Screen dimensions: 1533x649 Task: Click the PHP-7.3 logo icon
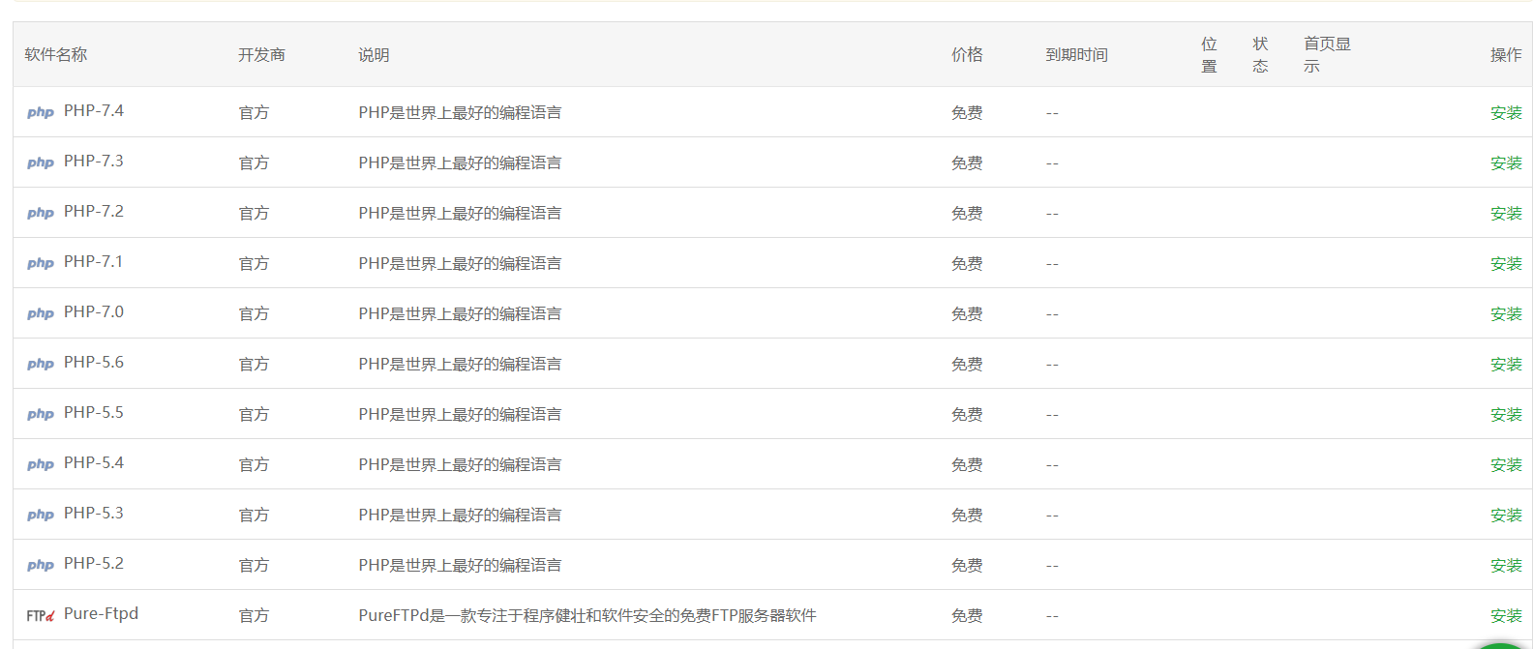[x=41, y=162]
